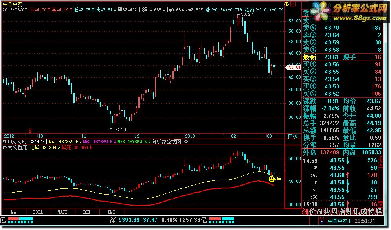391x230 pixels.
Task: Click the FZ太公看底 indicator name
Action: pyautogui.click(x=15, y=147)
